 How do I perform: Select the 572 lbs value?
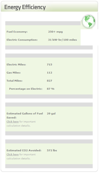tap(52, 150)
